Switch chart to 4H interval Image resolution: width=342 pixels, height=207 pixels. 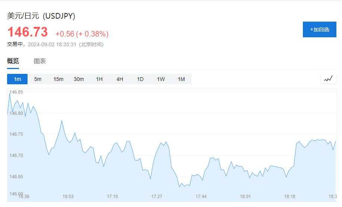pos(120,79)
